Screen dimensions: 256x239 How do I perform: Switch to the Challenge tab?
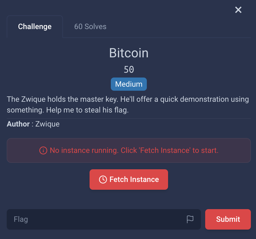point(35,27)
